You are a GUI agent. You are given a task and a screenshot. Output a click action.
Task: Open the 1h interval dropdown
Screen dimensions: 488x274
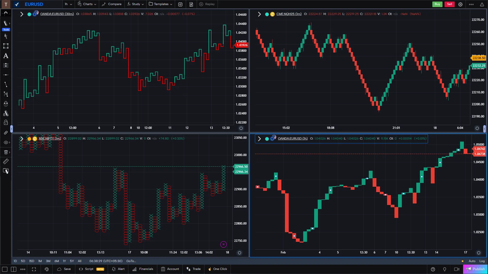pos(68,4)
